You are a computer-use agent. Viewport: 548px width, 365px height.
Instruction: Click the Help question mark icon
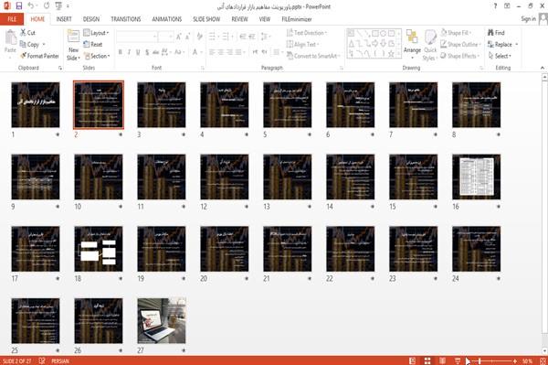(x=495, y=6)
